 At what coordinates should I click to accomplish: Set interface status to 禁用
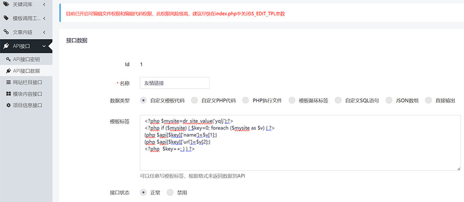pos(170,192)
